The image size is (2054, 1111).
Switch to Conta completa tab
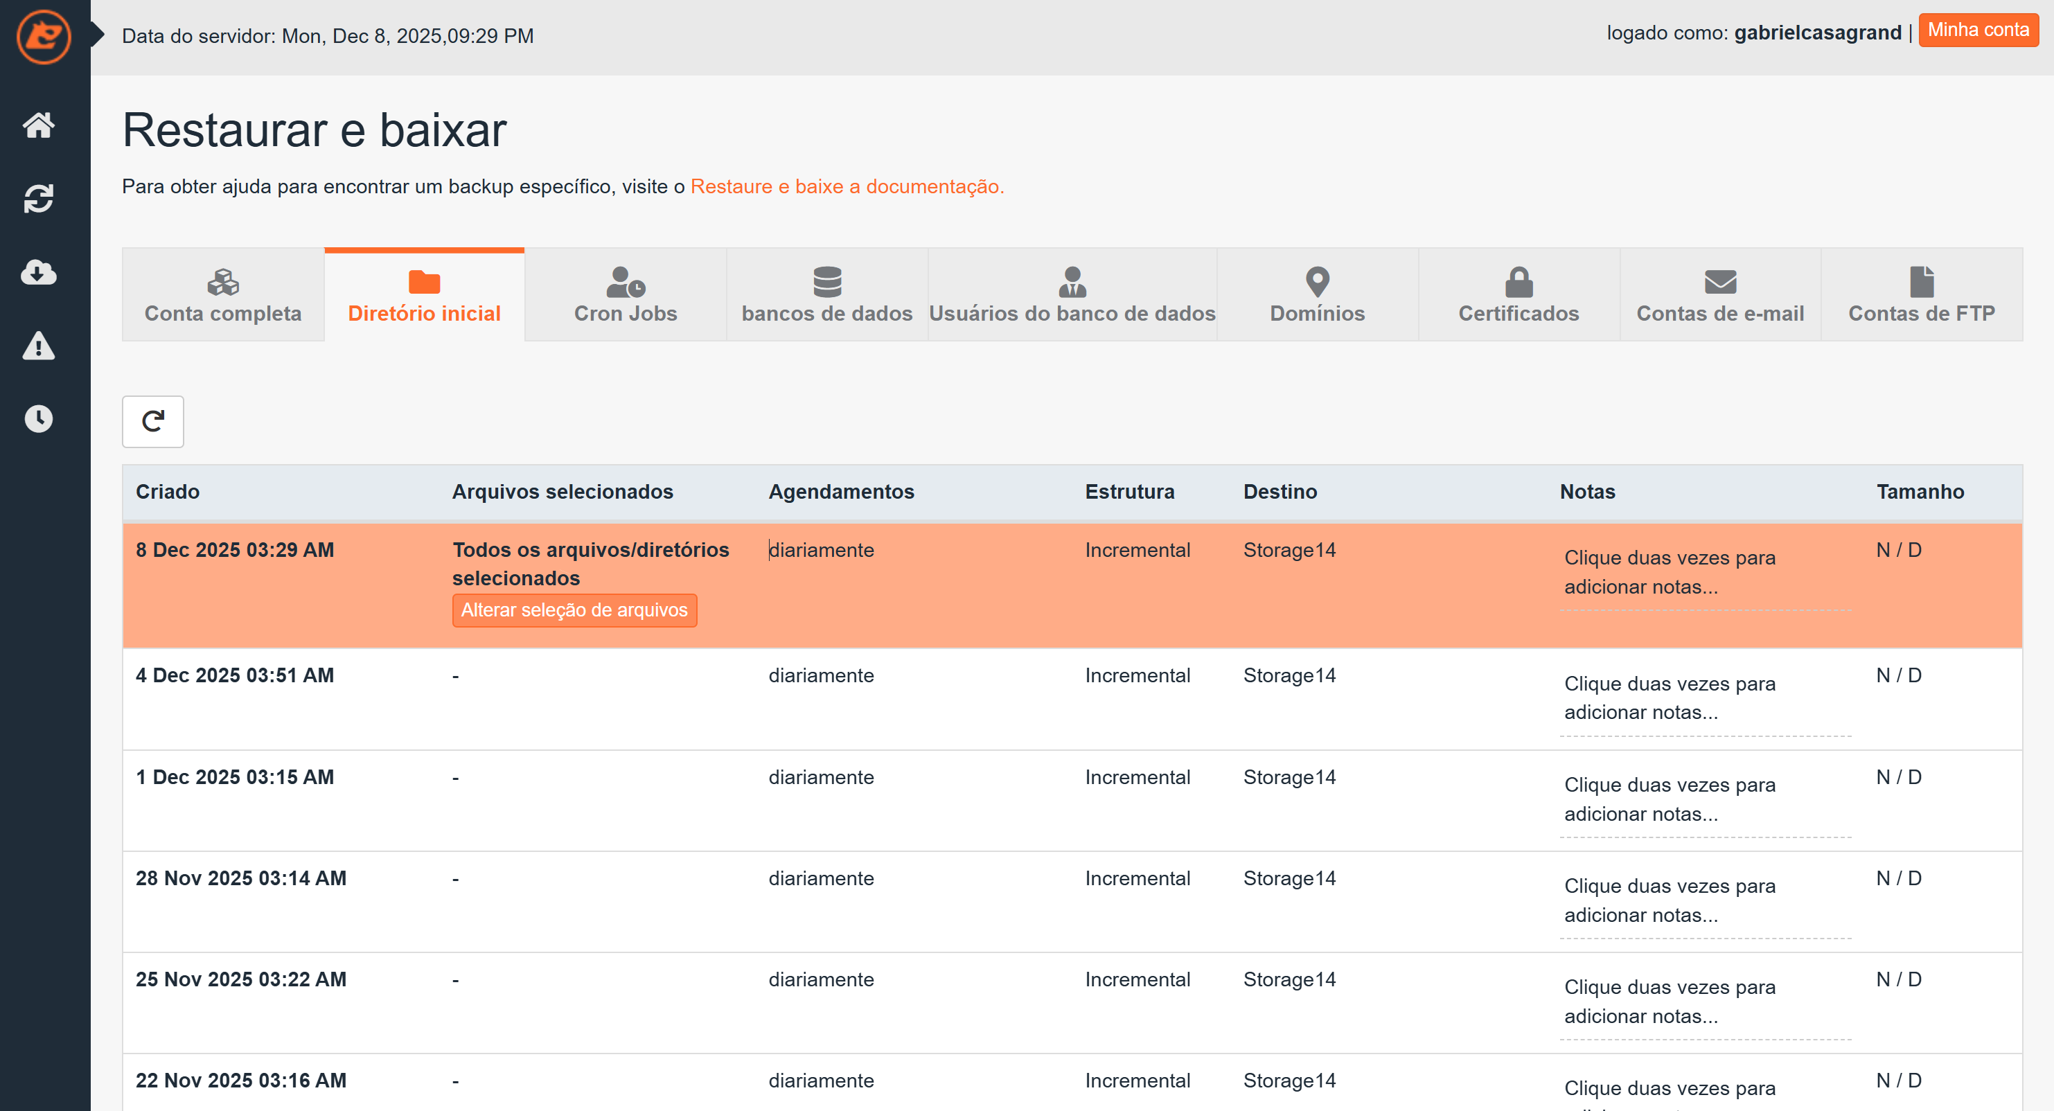point(222,295)
